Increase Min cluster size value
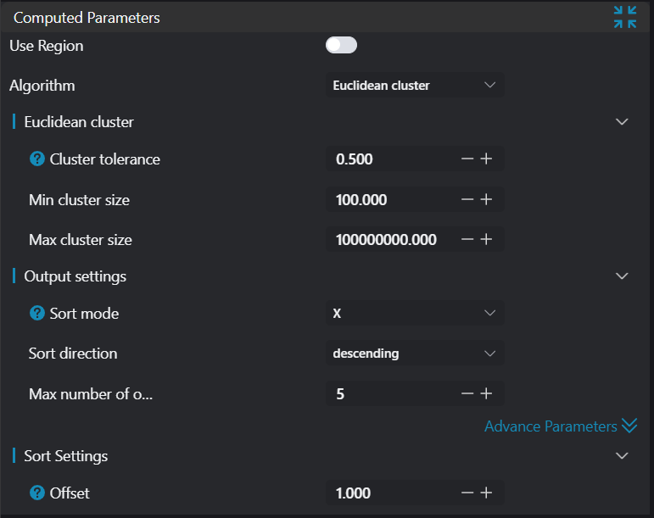The width and height of the screenshot is (654, 518). point(486,199)
